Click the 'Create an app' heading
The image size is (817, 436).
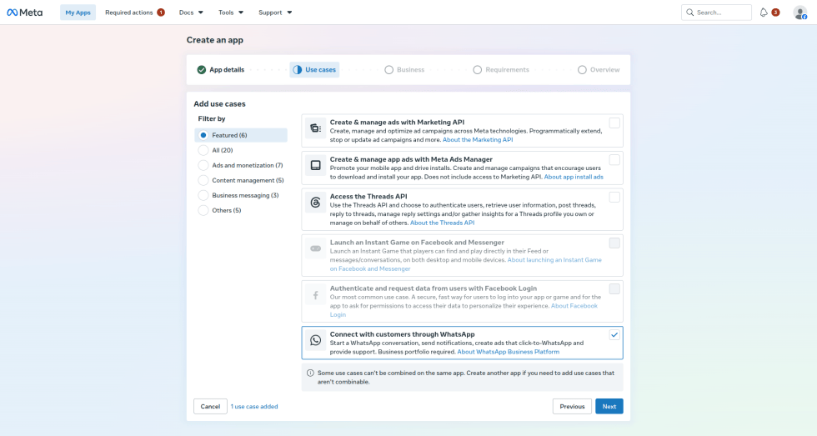215,40
